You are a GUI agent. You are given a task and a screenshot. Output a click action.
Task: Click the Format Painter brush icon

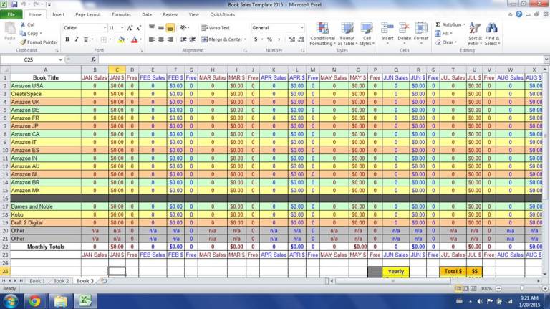point(24,42)
